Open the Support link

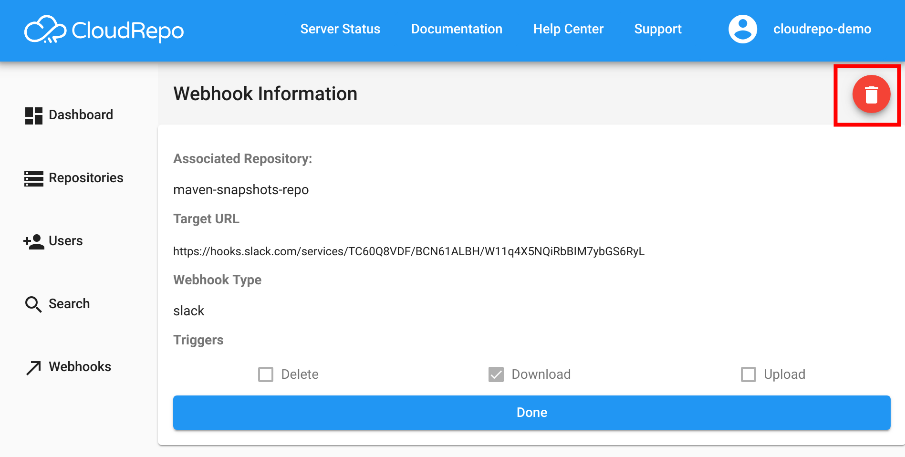point(658,29)
